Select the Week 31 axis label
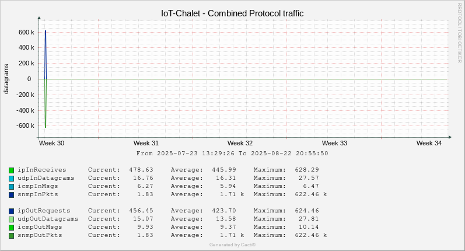This screenshot has height=251, width=465. click(x=146, y=143)
